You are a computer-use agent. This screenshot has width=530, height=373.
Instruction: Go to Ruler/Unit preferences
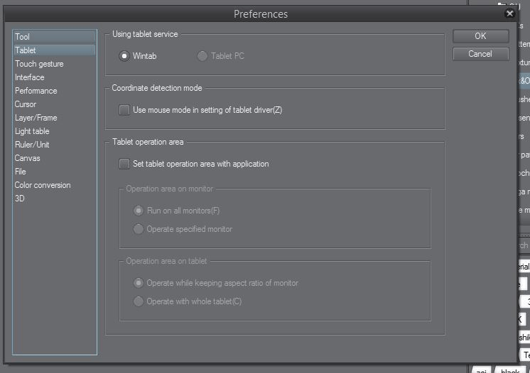click(32, 145)
